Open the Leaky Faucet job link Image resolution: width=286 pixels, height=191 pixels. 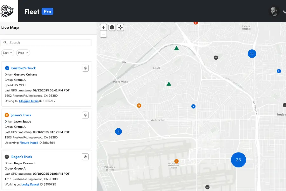[x=30, y=184]
